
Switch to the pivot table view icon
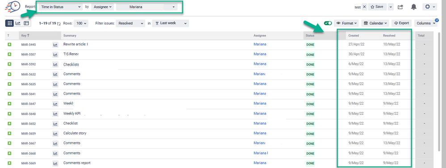26,23
